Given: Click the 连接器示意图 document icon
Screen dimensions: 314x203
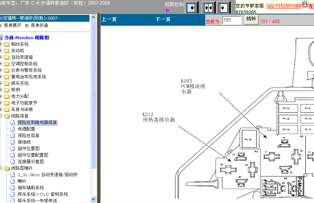Looking at the screenshot, I should point(13,162).
